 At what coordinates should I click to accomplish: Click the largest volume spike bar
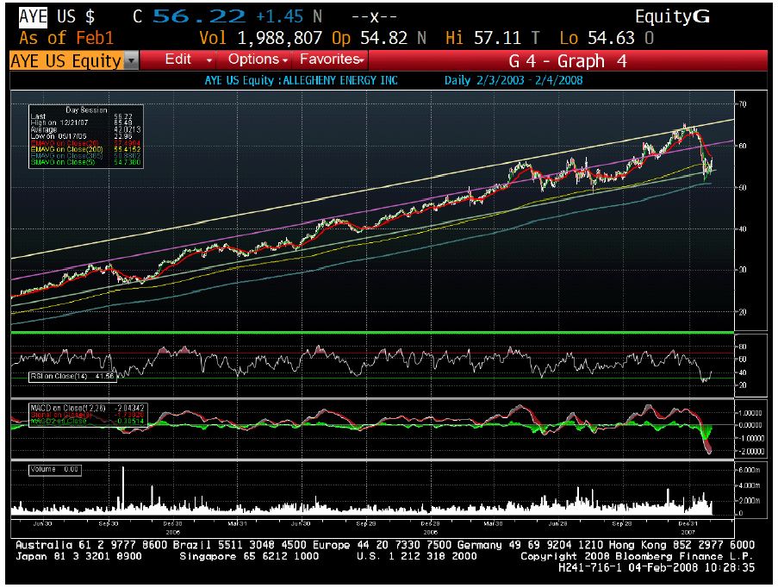click(x=123, y=489)
